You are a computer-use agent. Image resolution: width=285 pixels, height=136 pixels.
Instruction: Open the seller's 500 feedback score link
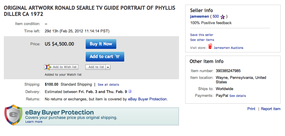pyautogui.click(x=216, y=16)
